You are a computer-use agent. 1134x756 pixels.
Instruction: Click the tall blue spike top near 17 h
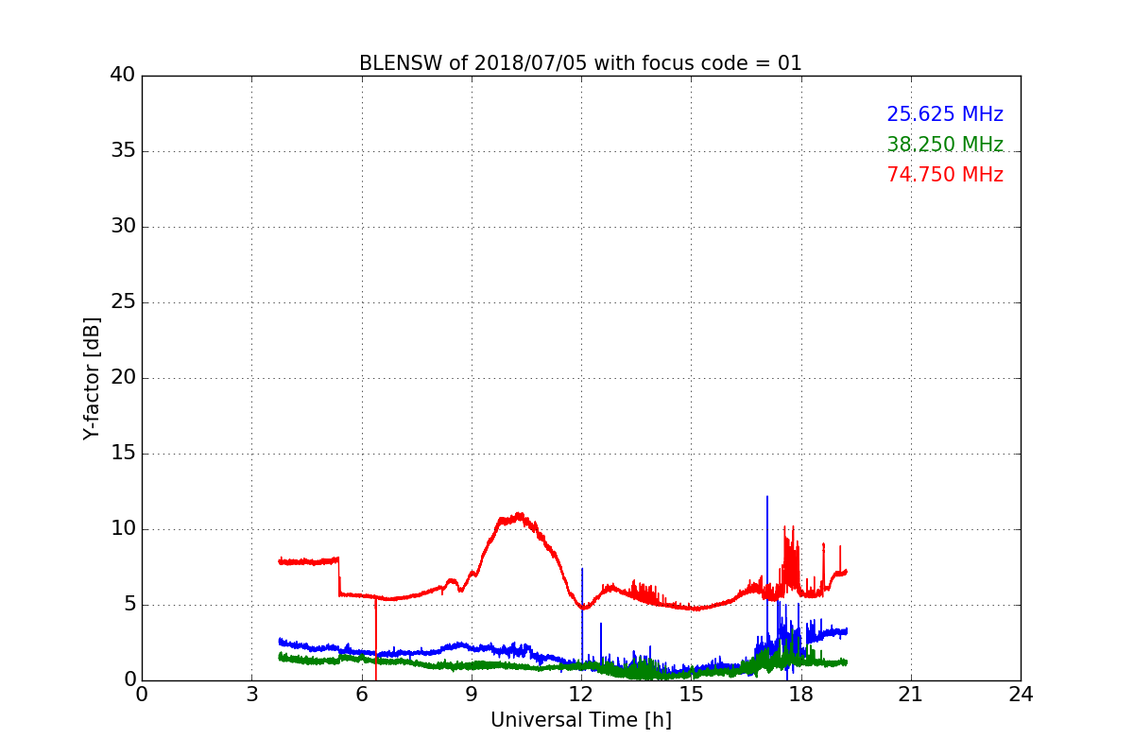click(x=767, y=497)
